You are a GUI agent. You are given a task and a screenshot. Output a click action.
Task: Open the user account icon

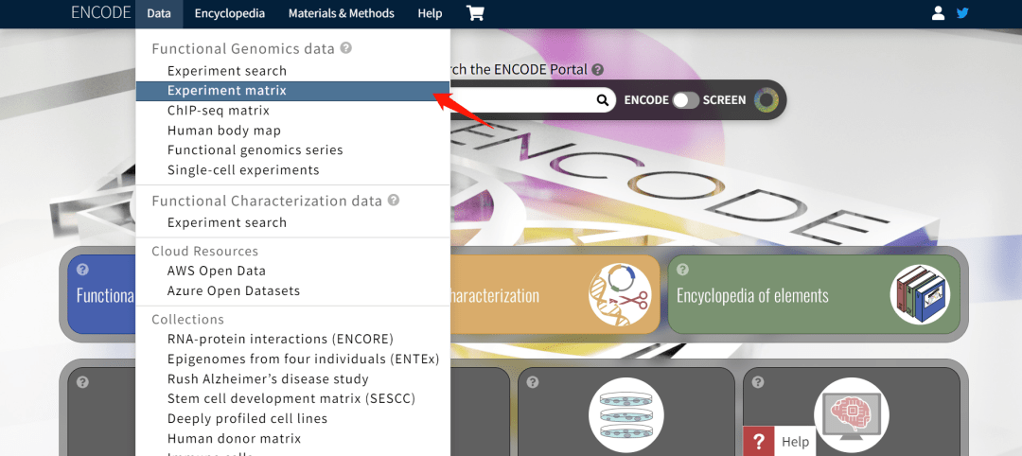click(938, 13)
